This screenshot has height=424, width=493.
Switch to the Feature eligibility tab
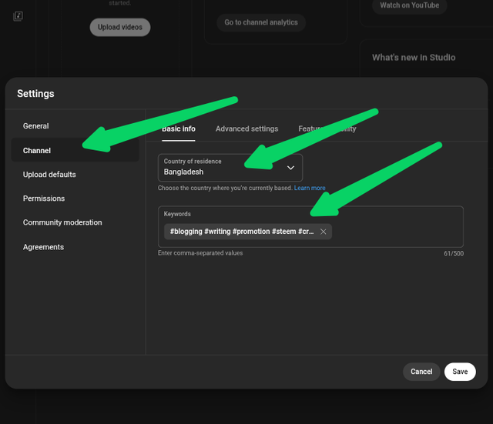(x=327, y=129)
